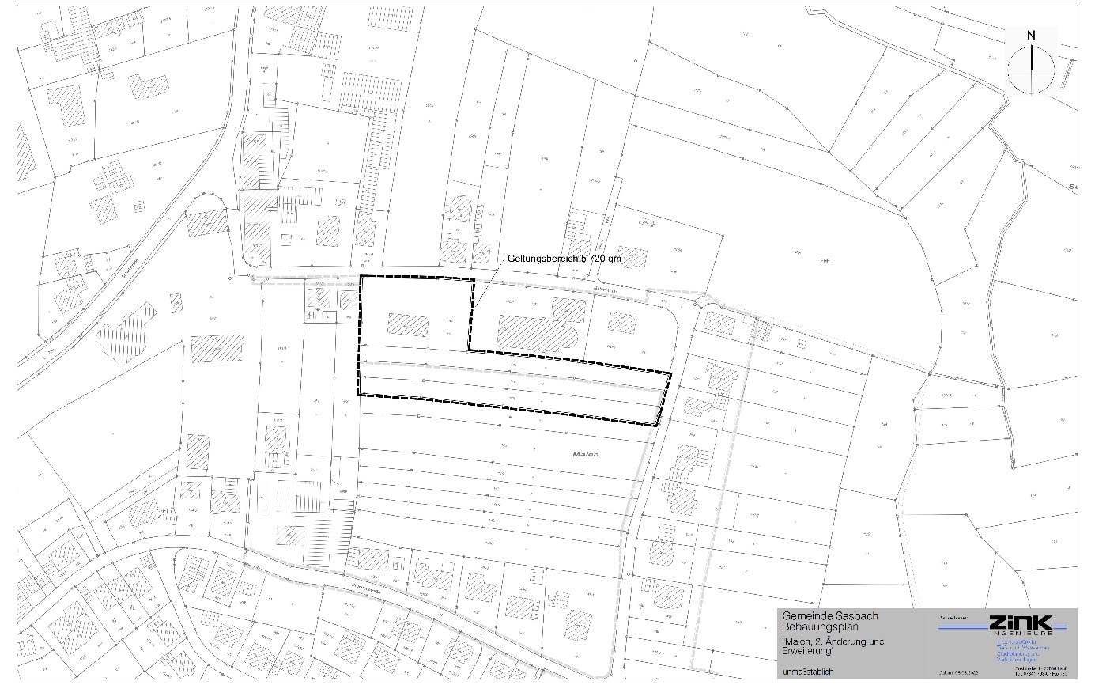1095x685 pixels.
Task: Click the letter N above the compass
Action: pyautogui.click(x=1031, y=35)
